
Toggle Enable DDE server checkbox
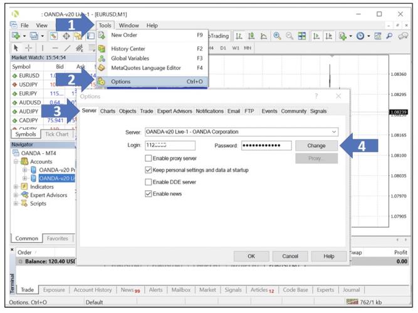149,182
